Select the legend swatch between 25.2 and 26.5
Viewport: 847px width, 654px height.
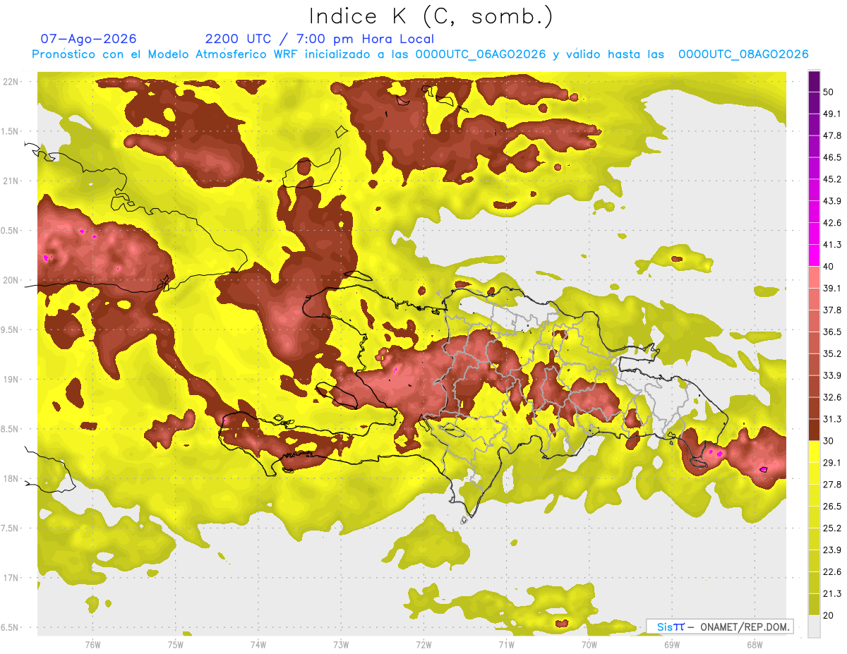click(x=814, y=517)
